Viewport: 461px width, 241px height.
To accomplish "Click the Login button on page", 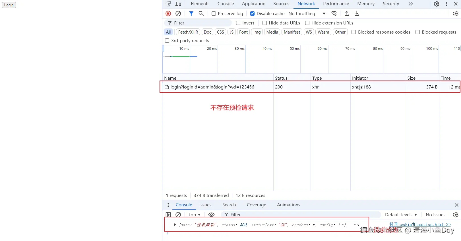I will point(9,5).
